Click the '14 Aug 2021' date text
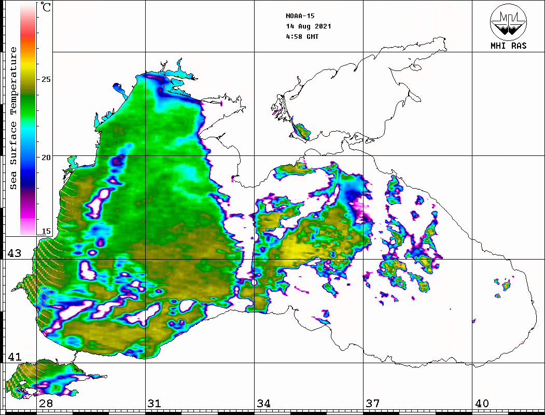545x415 pixels. [x=309, y=26]
